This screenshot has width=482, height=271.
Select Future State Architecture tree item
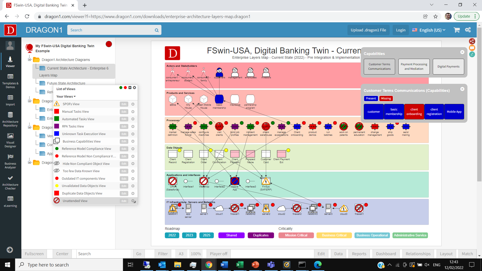[x=66, y=83]
